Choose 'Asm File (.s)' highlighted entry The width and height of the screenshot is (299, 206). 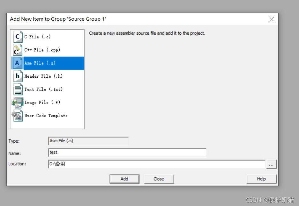(48, 63)
